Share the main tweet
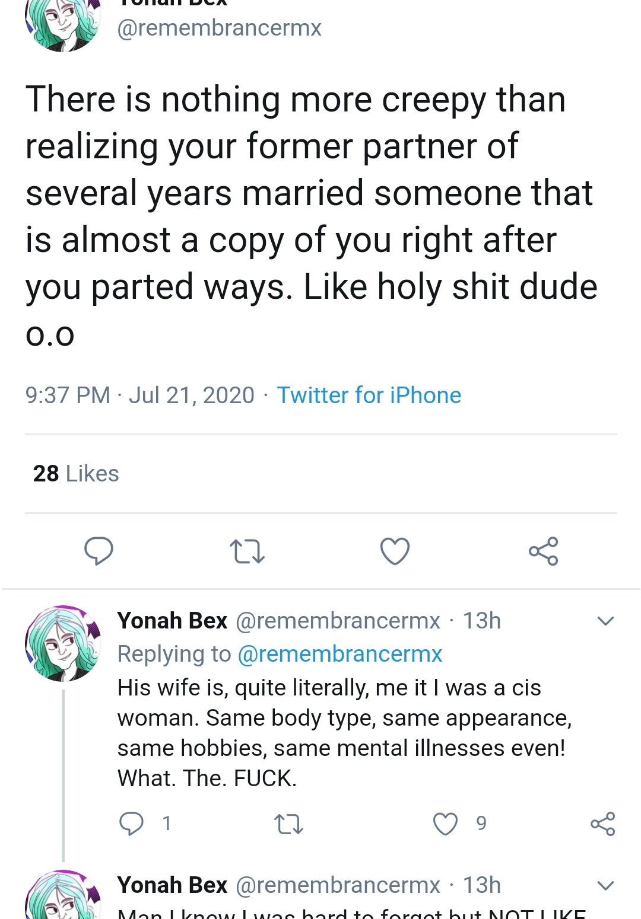The image size is (641, 919). (x=543, y=551)
